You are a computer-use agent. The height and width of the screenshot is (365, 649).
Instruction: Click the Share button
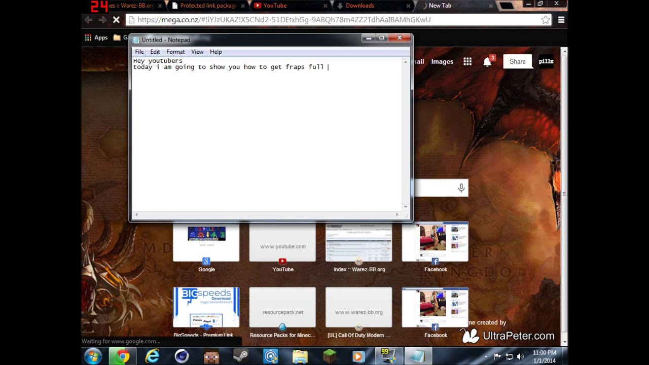coord(517,61)
